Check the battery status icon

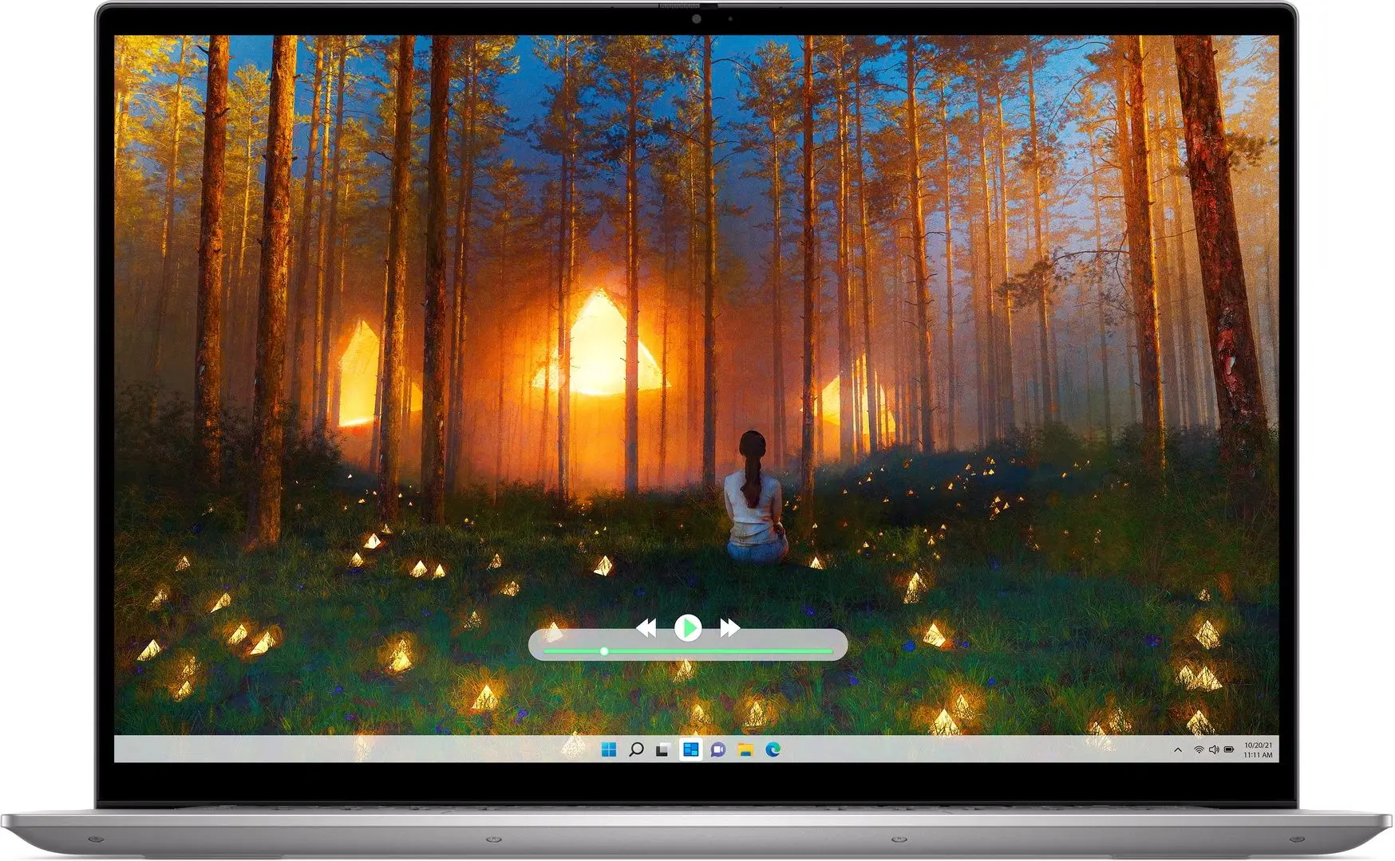pos(1230,750)
